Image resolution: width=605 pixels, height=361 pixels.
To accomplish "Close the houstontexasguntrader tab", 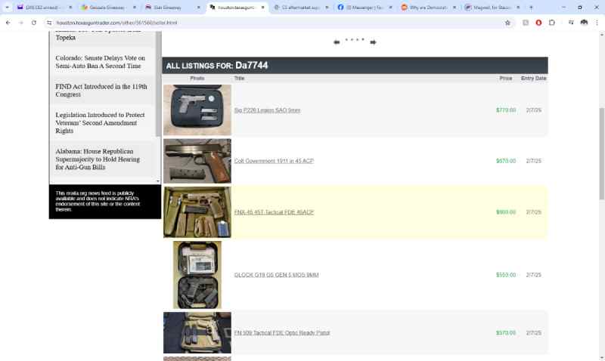I will (x=262, y=8).
